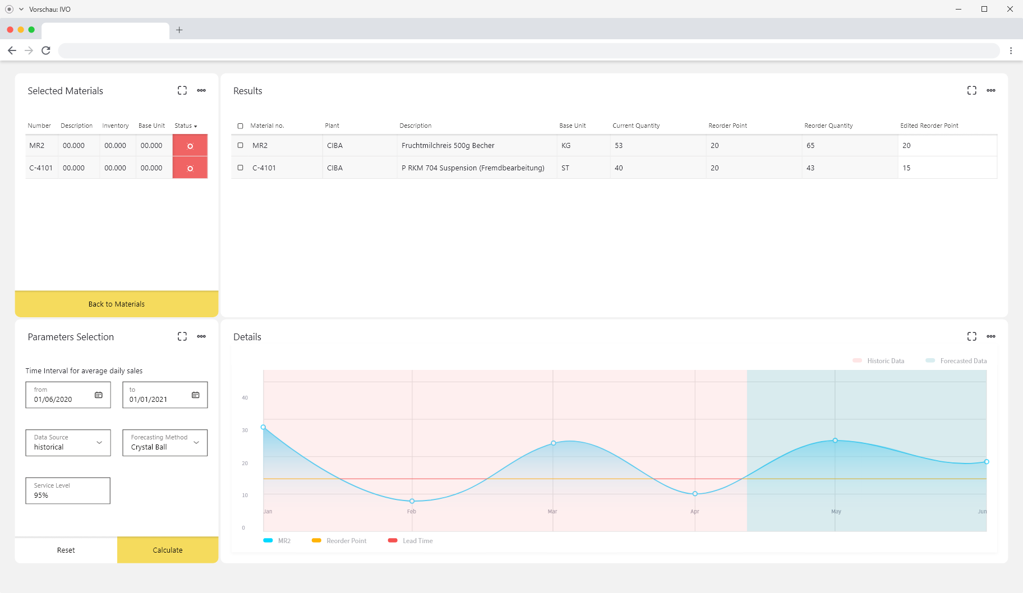Open more options menu in Details panel

pos(991,336)
